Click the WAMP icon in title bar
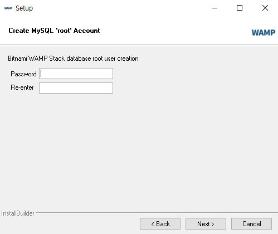278x234 pixels. click(x=8, y=8)
